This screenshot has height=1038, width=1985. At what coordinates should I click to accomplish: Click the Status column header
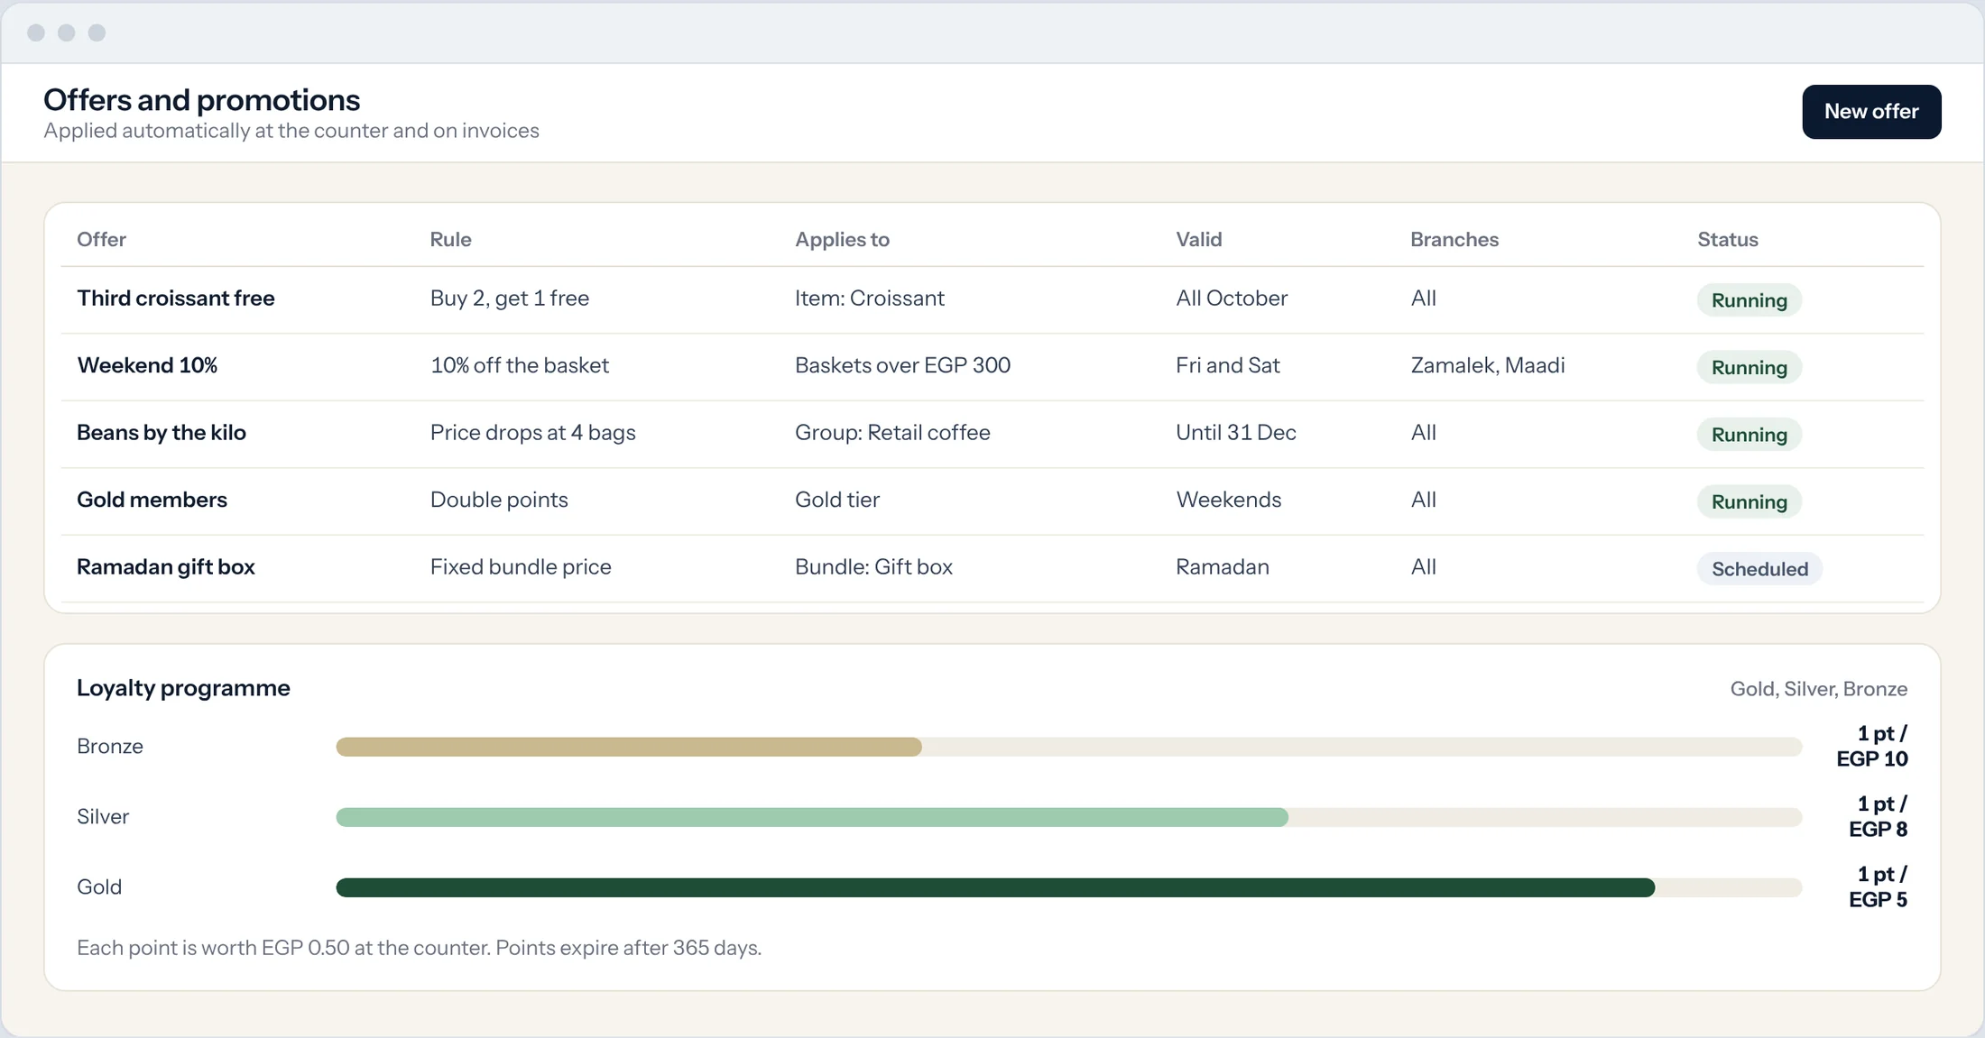coord(1728,239)
